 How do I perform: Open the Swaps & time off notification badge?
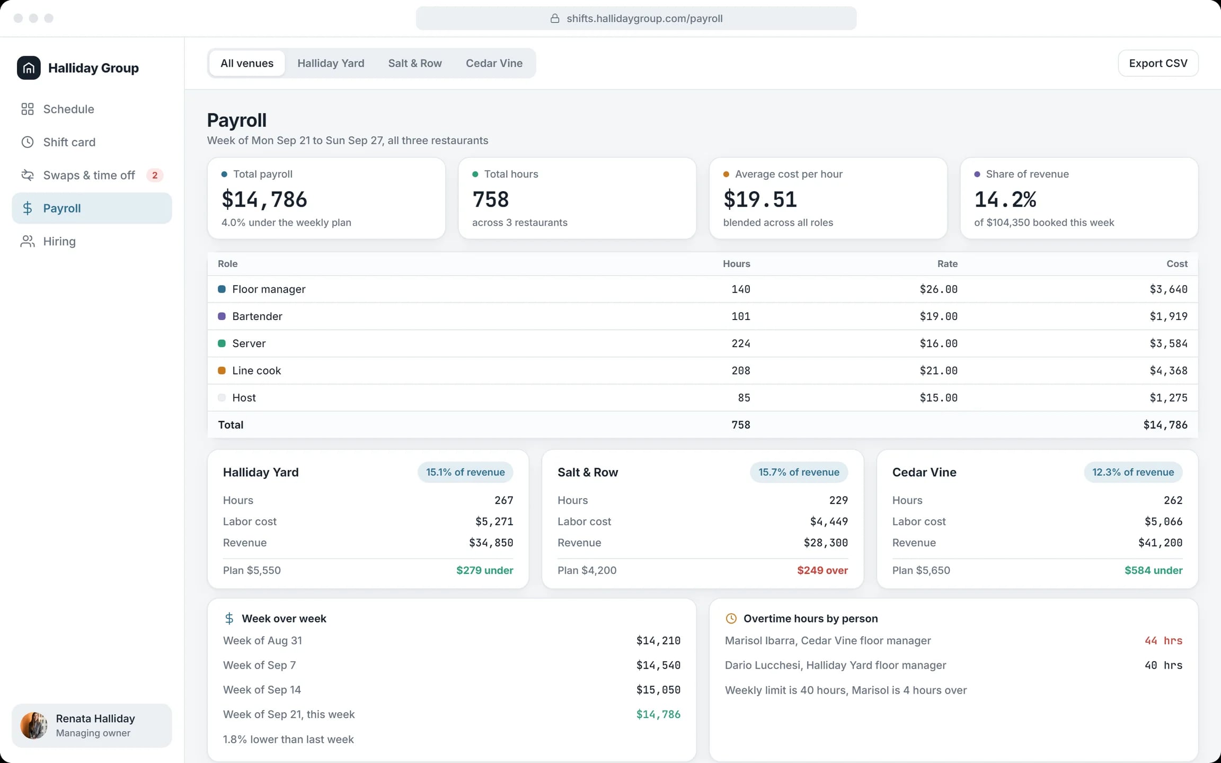pyautogui.click(x=155, y=175)
